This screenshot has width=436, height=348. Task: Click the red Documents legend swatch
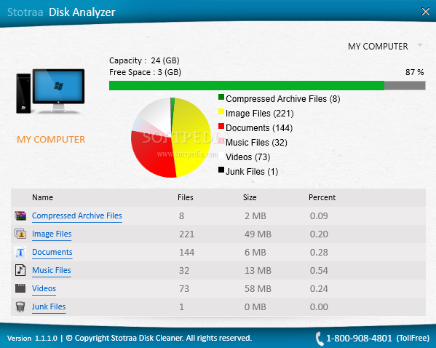point(221,126)
